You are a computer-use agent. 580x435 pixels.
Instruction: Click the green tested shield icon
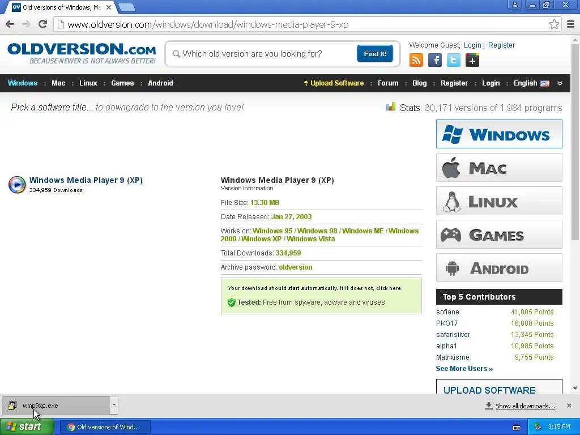click(232, 302)
